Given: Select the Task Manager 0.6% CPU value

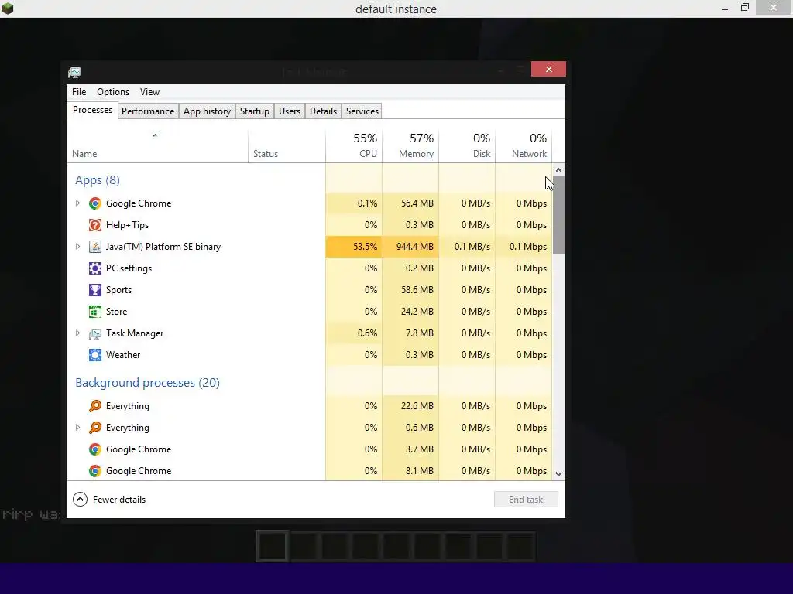Looking at the screenshot, I should (x=367, y=333).
